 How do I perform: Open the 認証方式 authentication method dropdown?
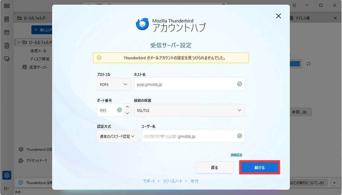(x=117, y=136)
